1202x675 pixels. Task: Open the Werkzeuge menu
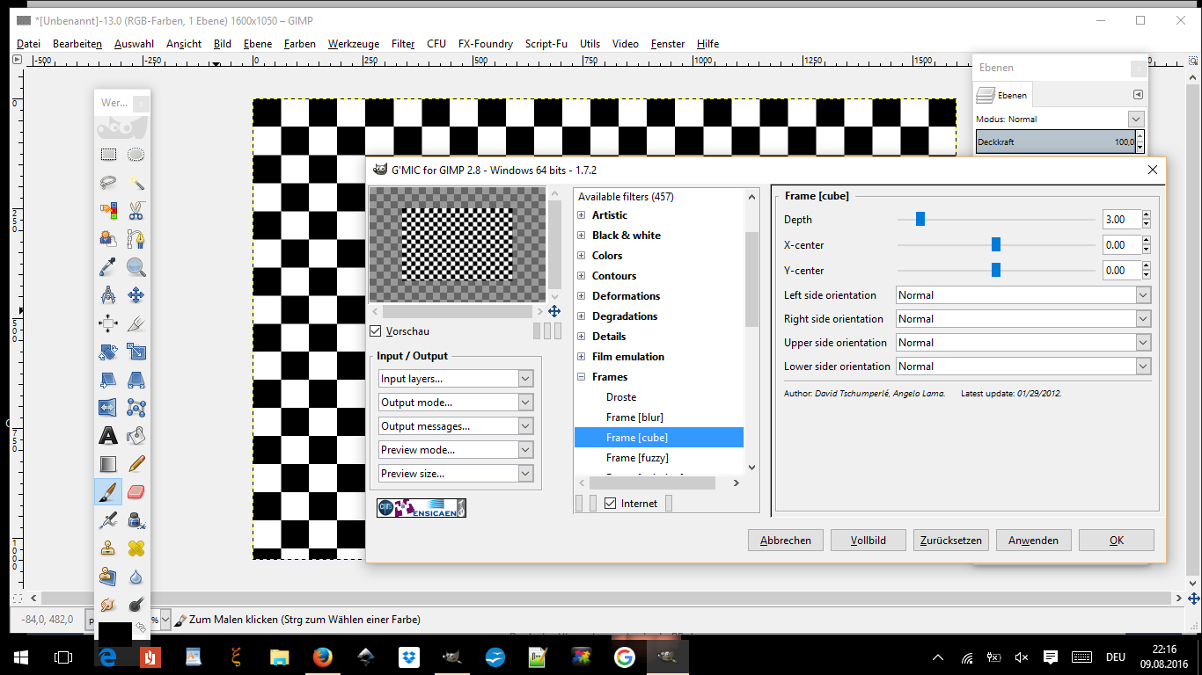(354, 44)
